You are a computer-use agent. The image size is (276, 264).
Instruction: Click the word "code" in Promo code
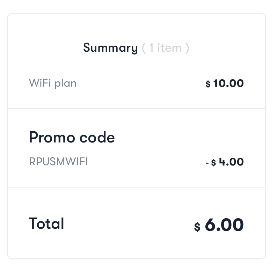point(97,138)
